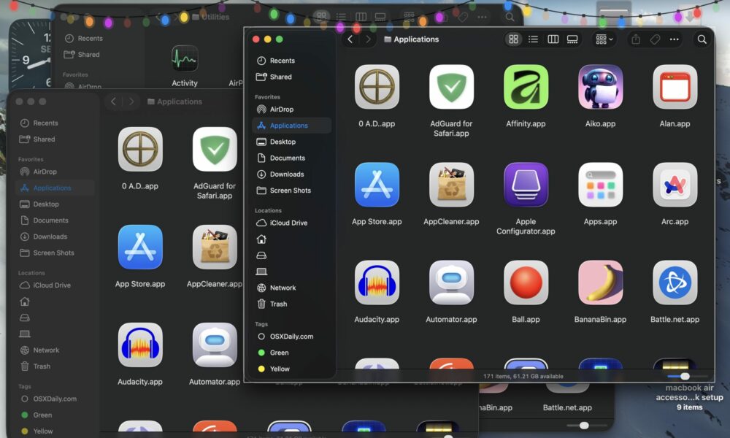Open Affinity.app from the Applications folder

pos(526,87)
